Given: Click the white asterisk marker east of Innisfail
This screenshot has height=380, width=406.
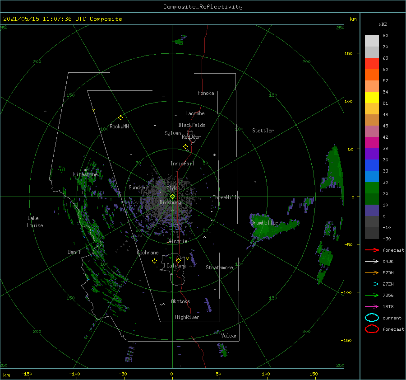Looking at the screenshot, I should [x=214, y=155].
